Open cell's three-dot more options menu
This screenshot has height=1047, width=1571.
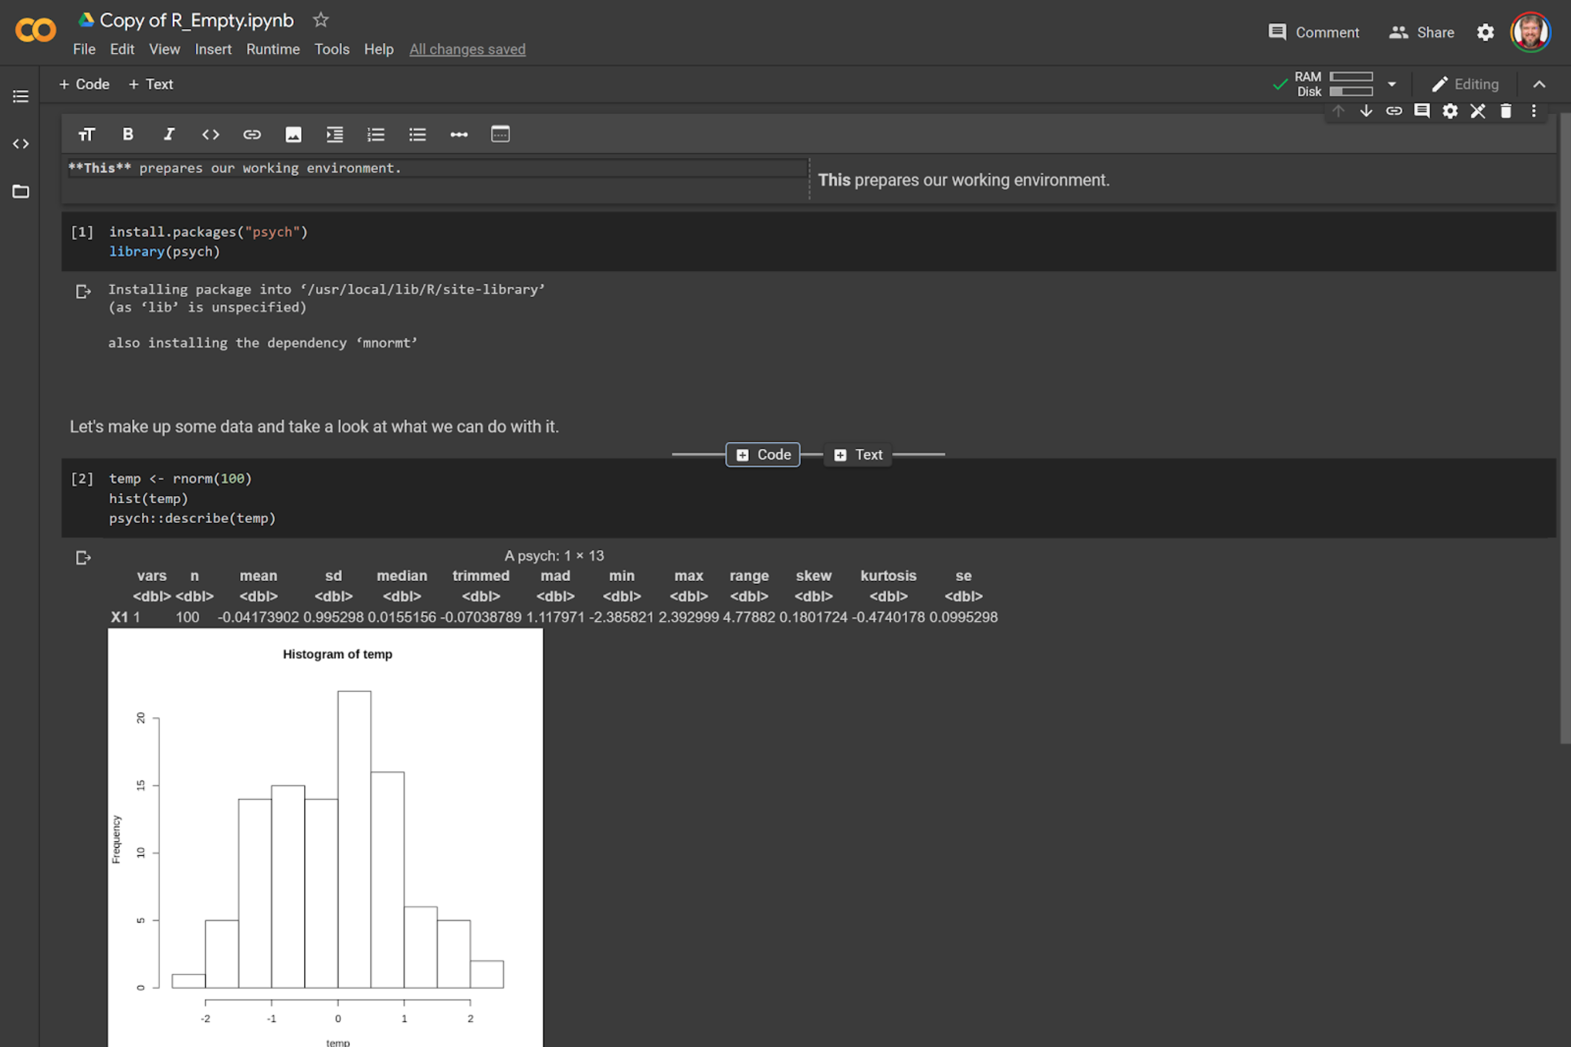click(x=1534, y=111)
